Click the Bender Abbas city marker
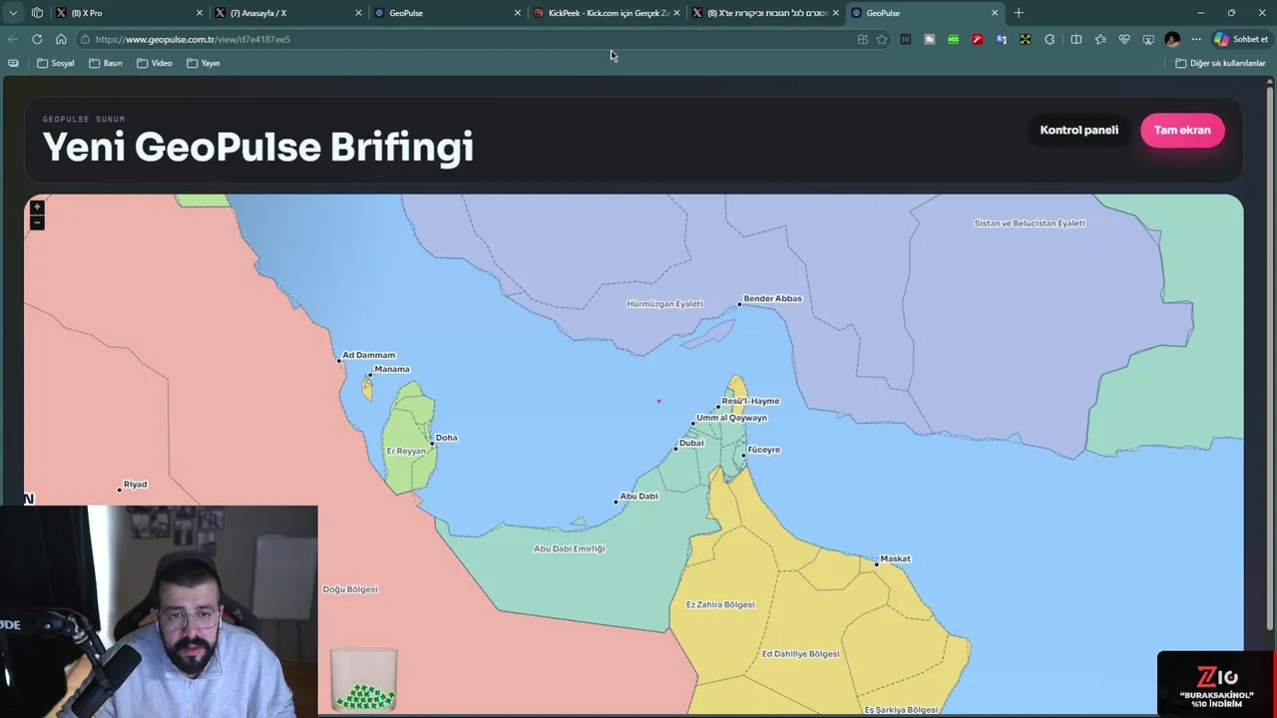1277x718 pixels. pos(740,303)
